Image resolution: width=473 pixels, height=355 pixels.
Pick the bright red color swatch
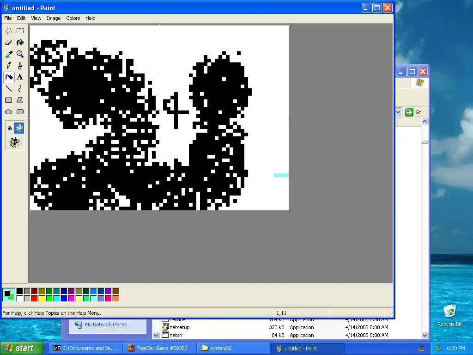34,299
